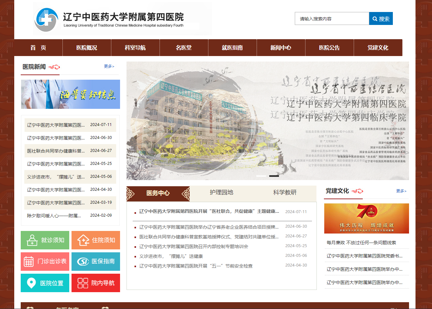The width and height of the screenshot is (432, 309).
Task: Open article 医社联合共同举办健康科普宣教基地授牌仪式
Action: [x=209, y=237]
